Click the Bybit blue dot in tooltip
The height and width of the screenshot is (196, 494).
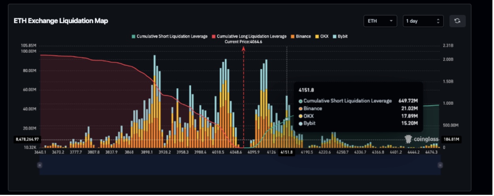[x=301, y=124]
